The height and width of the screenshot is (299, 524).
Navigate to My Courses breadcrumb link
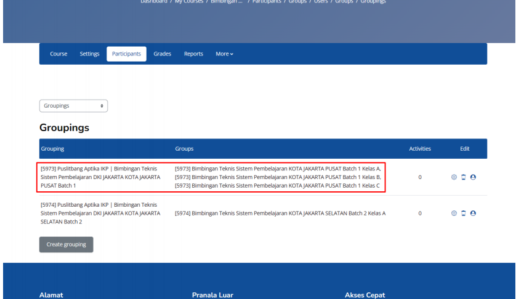point(188,2)
